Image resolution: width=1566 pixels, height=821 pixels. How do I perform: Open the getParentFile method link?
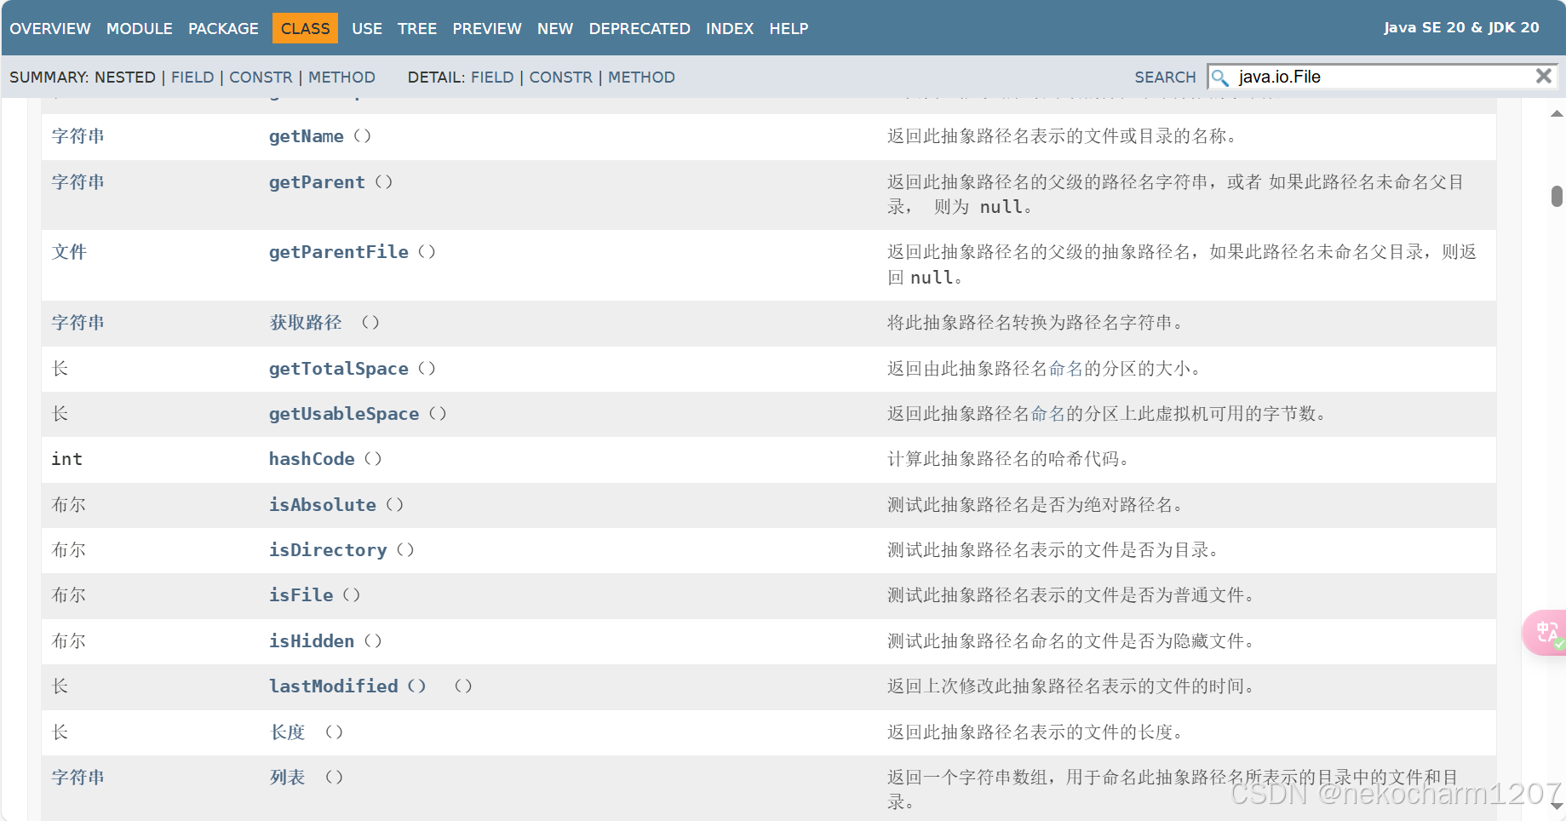point(339,252)
